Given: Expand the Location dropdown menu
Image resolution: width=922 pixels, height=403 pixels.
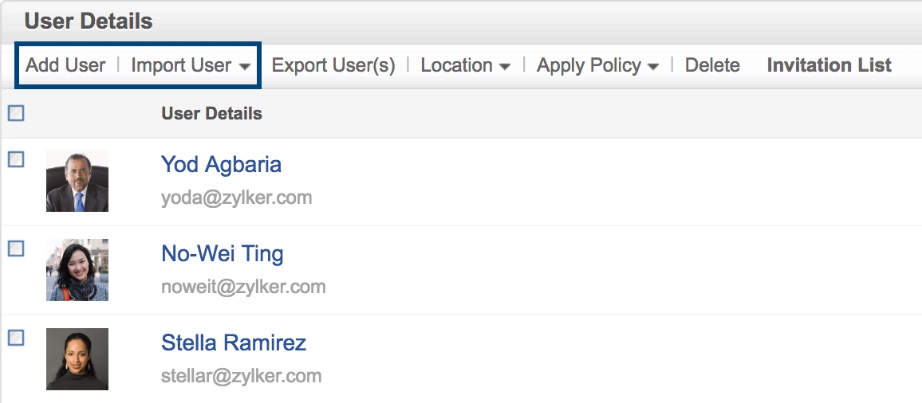Looking at the screenshot, I should pyautogui.click(x=465, y=65).
